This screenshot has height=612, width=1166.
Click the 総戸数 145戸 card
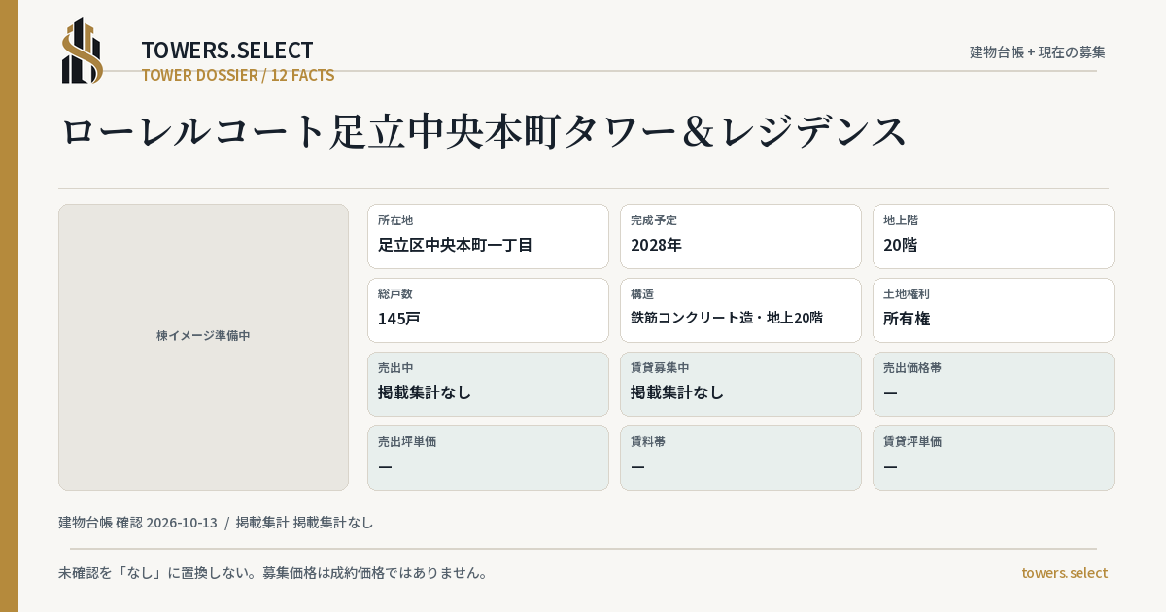tap(488, 310)
